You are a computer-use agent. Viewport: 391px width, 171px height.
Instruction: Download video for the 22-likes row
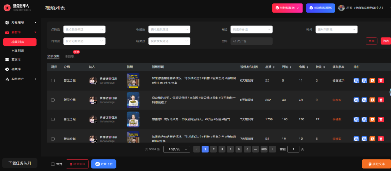[356, 80]
